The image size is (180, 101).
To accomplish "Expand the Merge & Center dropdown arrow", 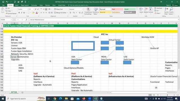I will (67, 13).
